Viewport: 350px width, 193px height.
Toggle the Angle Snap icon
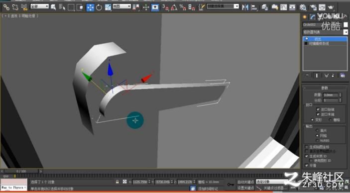(174, 7)
